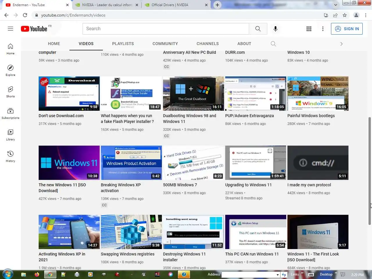Click the search magnifier button
This screenshot has height=279, width=372.
pyautogui.click(x=258, y=28)
